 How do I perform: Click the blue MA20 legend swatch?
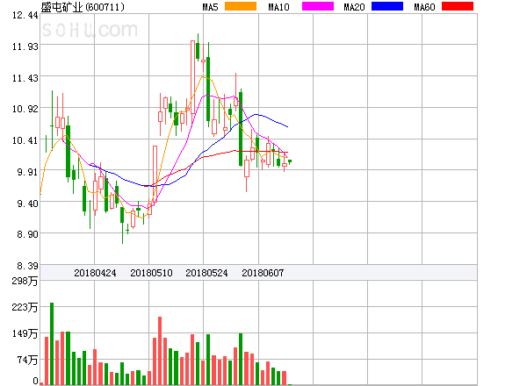coord(387,6)
